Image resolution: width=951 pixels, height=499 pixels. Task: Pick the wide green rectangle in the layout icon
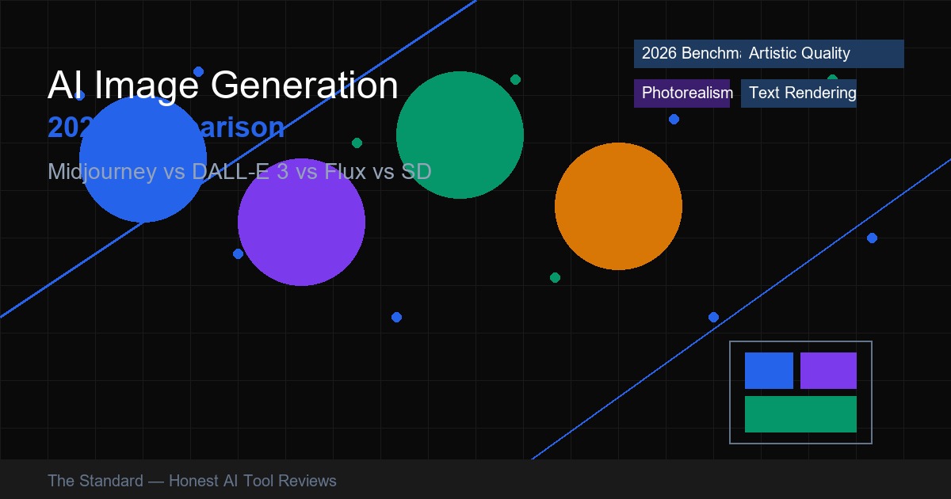pyautogui.click(x=800, y=414)
